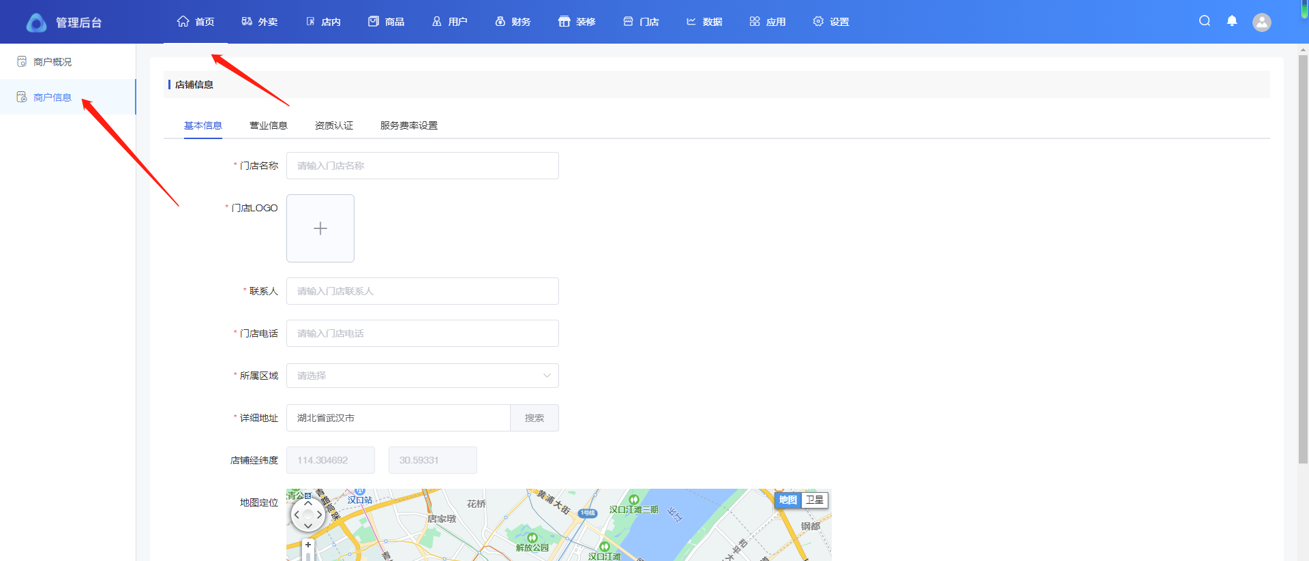This screenshot has width=1309, height=561.
Task: Open the 设置 menu in top navigation
Action: pos(831,22)
